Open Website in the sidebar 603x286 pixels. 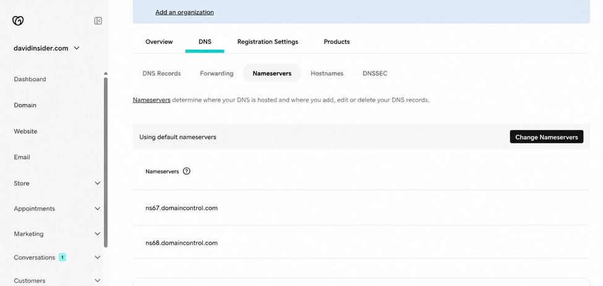25,131
